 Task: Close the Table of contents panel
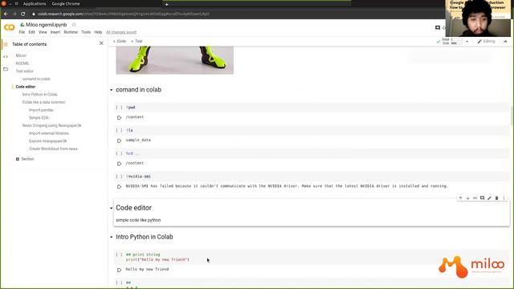101,43
